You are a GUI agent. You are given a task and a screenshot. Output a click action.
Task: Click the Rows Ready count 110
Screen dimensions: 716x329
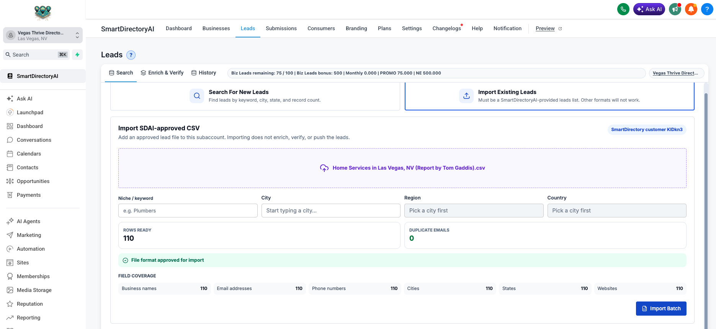[x=129, y=238]
